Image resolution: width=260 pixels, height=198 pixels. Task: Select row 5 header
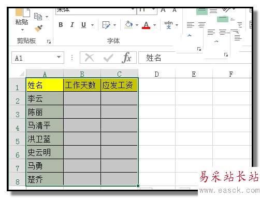pyautogui.click(x=17, y=139)
